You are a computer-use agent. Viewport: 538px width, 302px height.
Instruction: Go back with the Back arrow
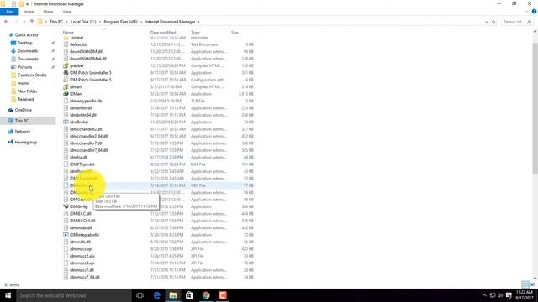pyautogui.click(x=7, y=22)
